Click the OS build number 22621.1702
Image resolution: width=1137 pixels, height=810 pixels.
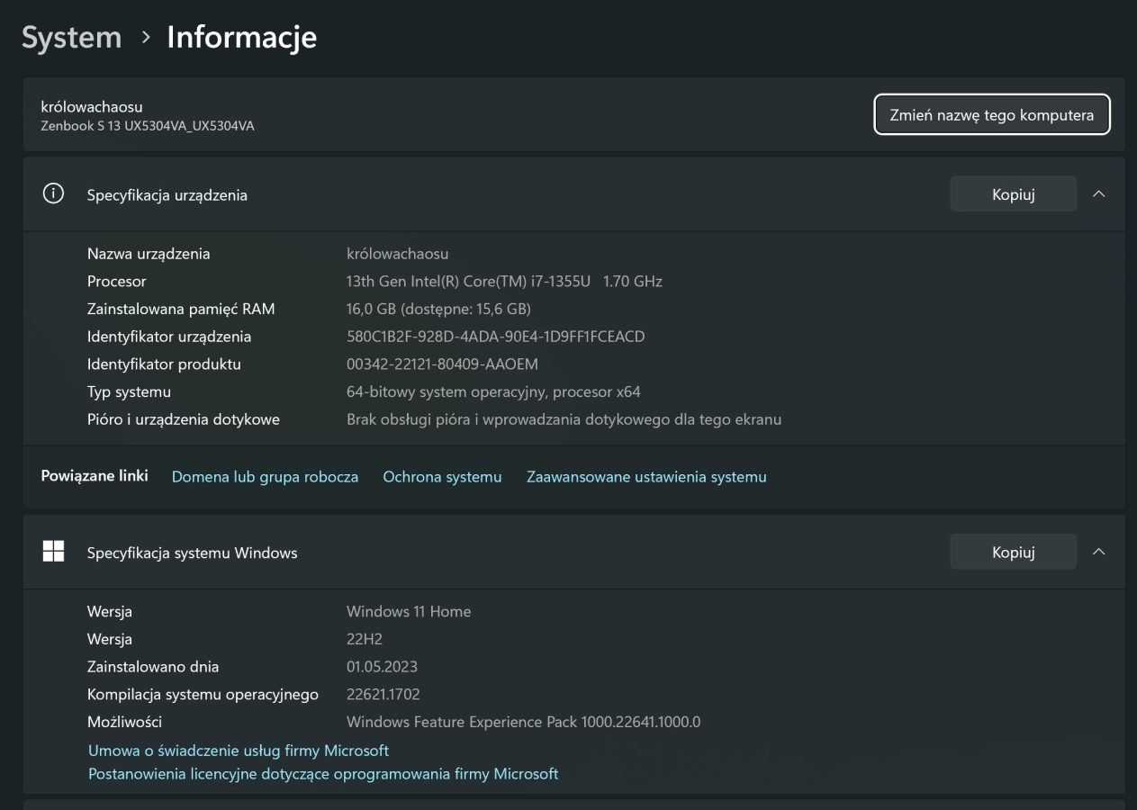tap(383, 694)
